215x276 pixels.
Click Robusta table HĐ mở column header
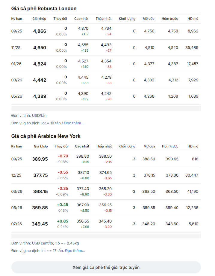[x=193, y=19]
